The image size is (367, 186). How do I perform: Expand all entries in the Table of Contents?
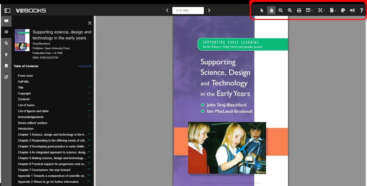[84, 66]
